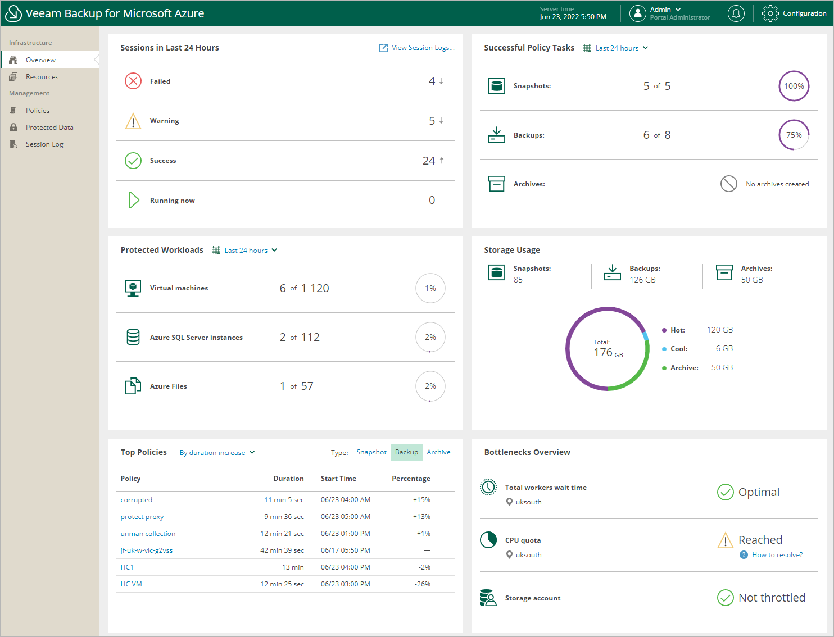Click the no-archives prohibited circle icon
The image size is (834, 637).
point(729,184)
